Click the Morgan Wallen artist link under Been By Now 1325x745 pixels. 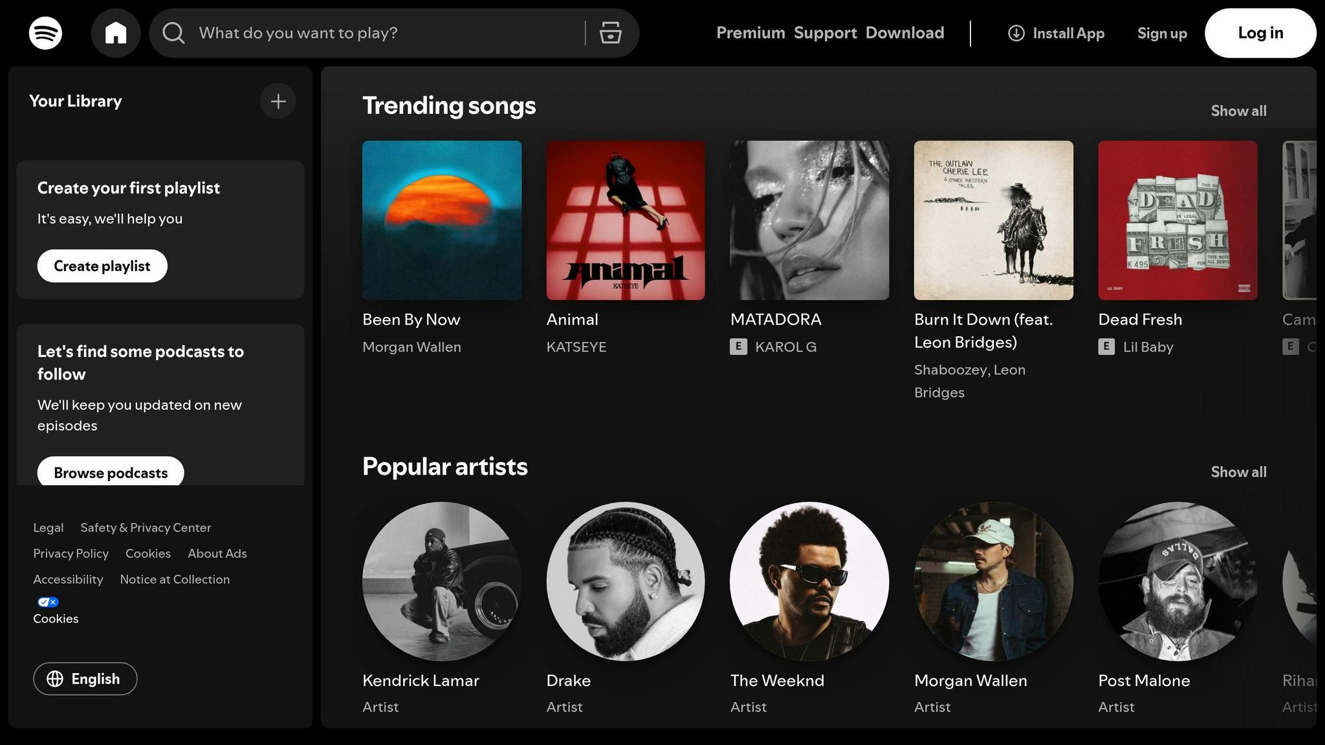411,347
